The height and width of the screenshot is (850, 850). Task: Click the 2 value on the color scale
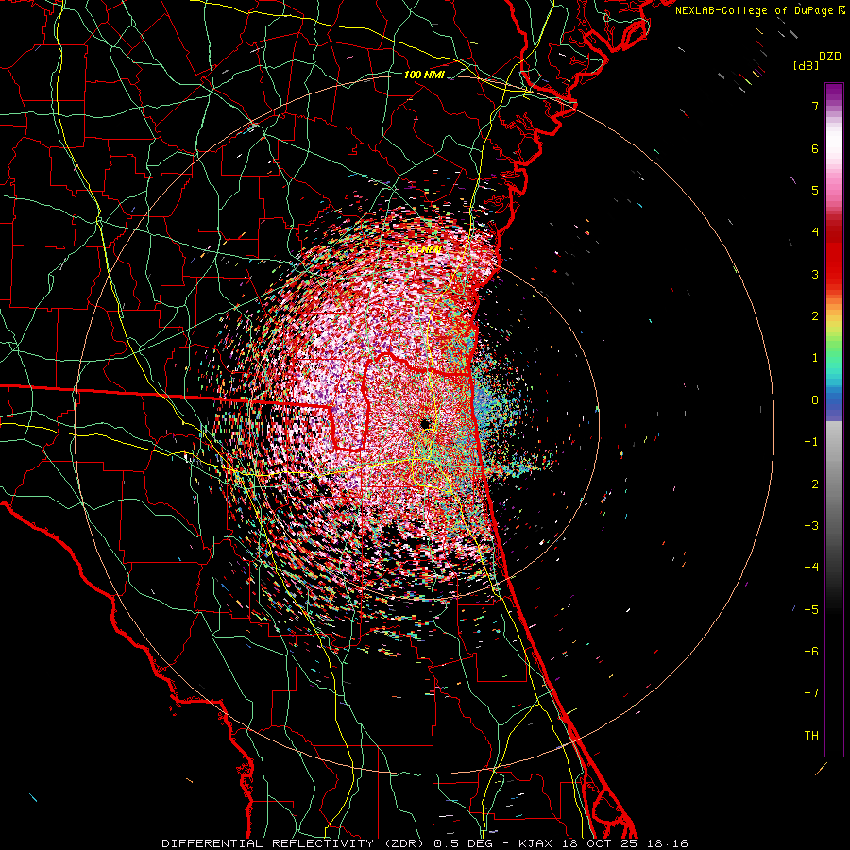click(x=815, y=316)
